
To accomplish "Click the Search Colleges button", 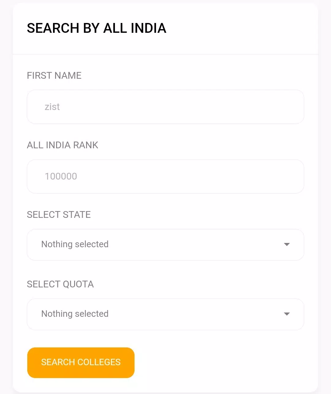I will [x=81, y=362].
